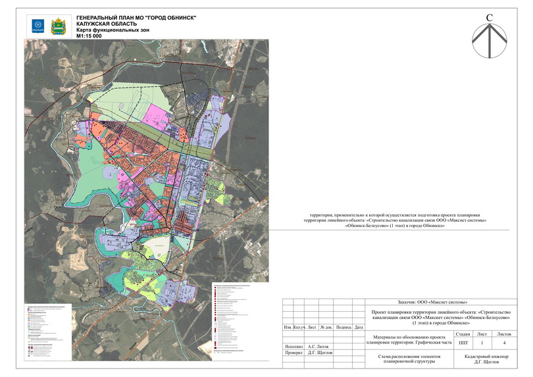Click the north arrow compass symbol
533x377 pixels.
(488, 39)
